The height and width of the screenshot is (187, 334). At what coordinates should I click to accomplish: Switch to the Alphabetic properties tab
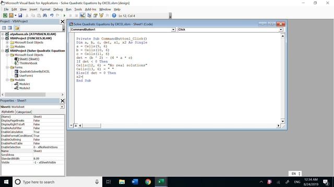click(8, 112)
